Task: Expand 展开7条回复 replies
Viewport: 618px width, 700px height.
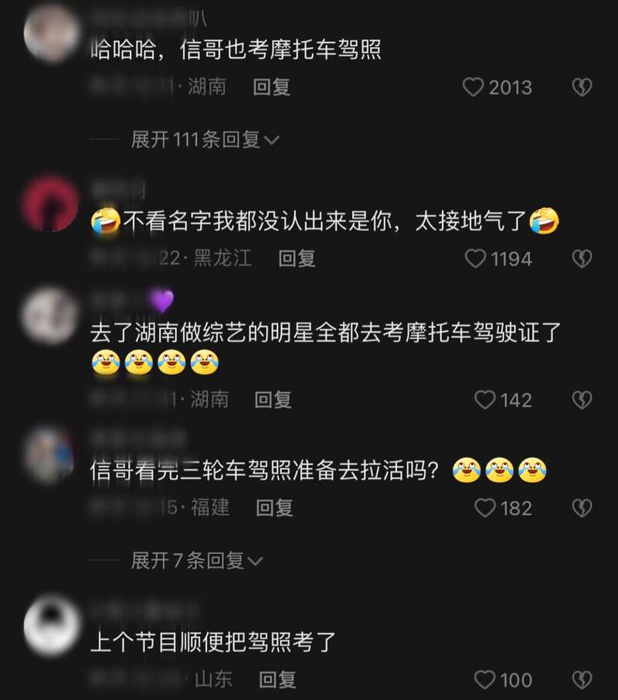Action: 197,560
